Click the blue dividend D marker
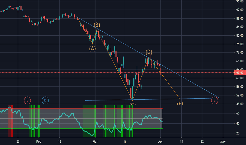The image size is (246, 145). pos(45,100)
